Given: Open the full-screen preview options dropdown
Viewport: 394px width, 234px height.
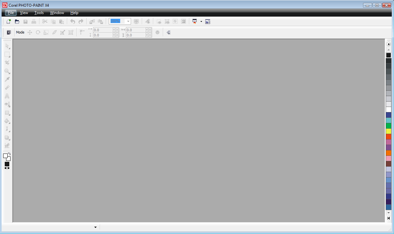Looking at the screenshot, I should point(201,21).
